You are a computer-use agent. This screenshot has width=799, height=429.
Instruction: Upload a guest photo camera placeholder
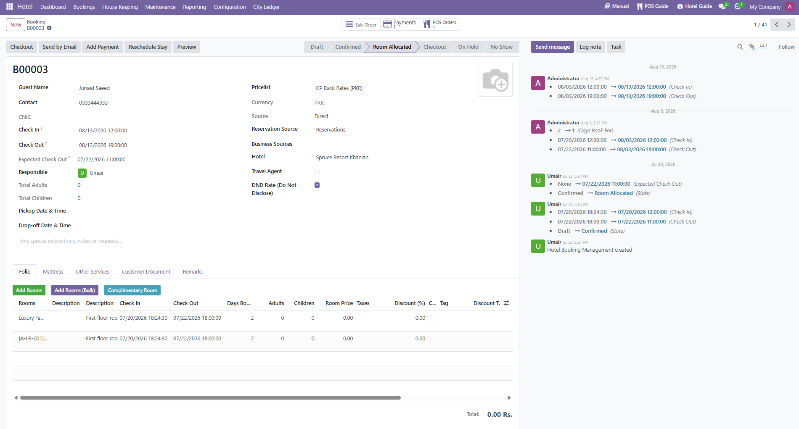(x=495, y=80)
